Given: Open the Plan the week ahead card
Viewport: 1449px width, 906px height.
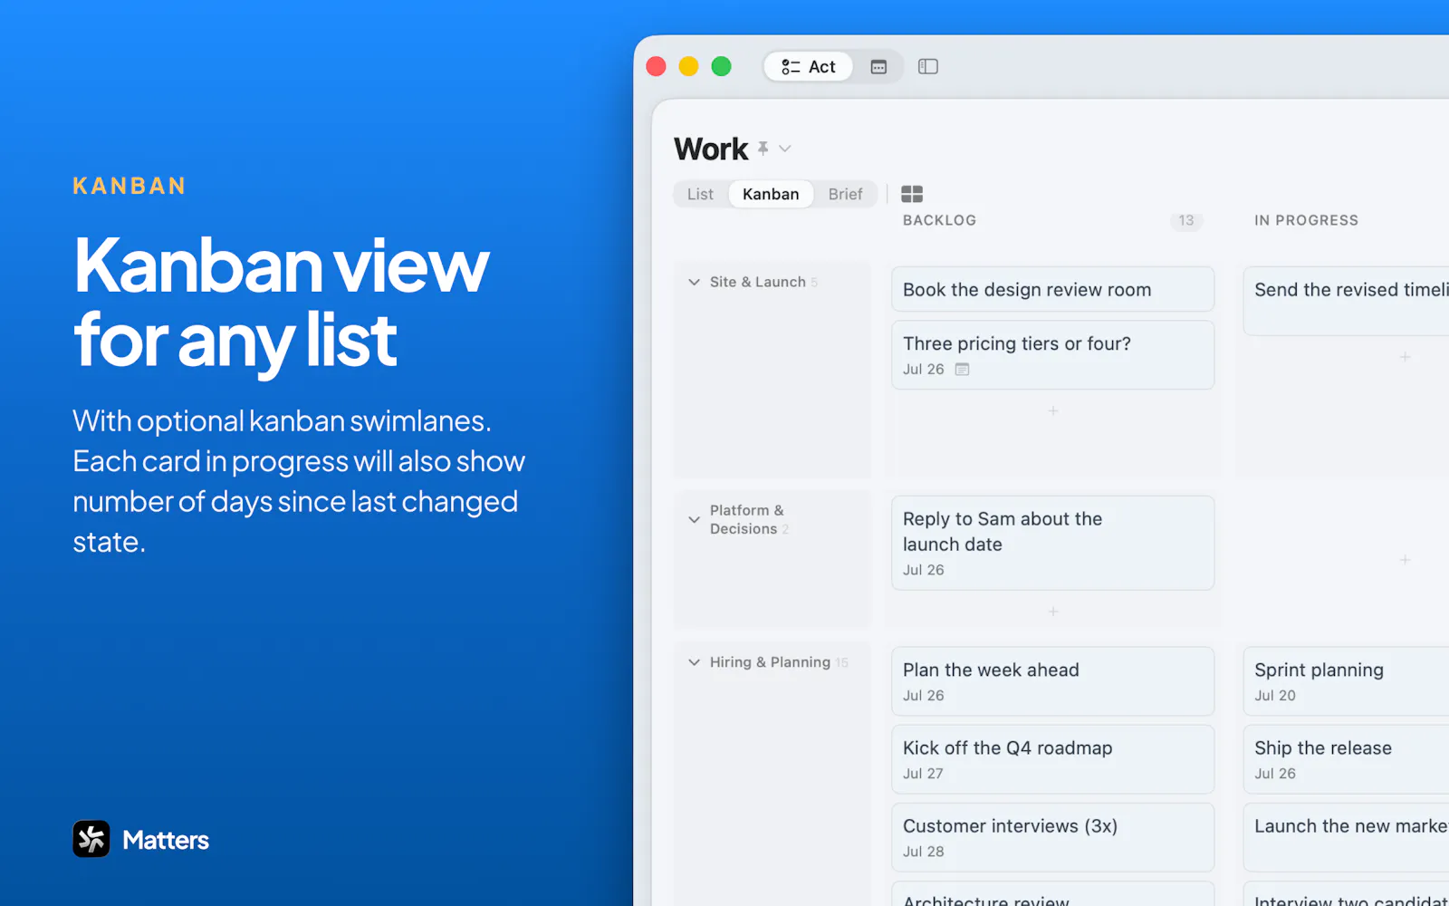Looking at the screenshot, I should 1052,681.
